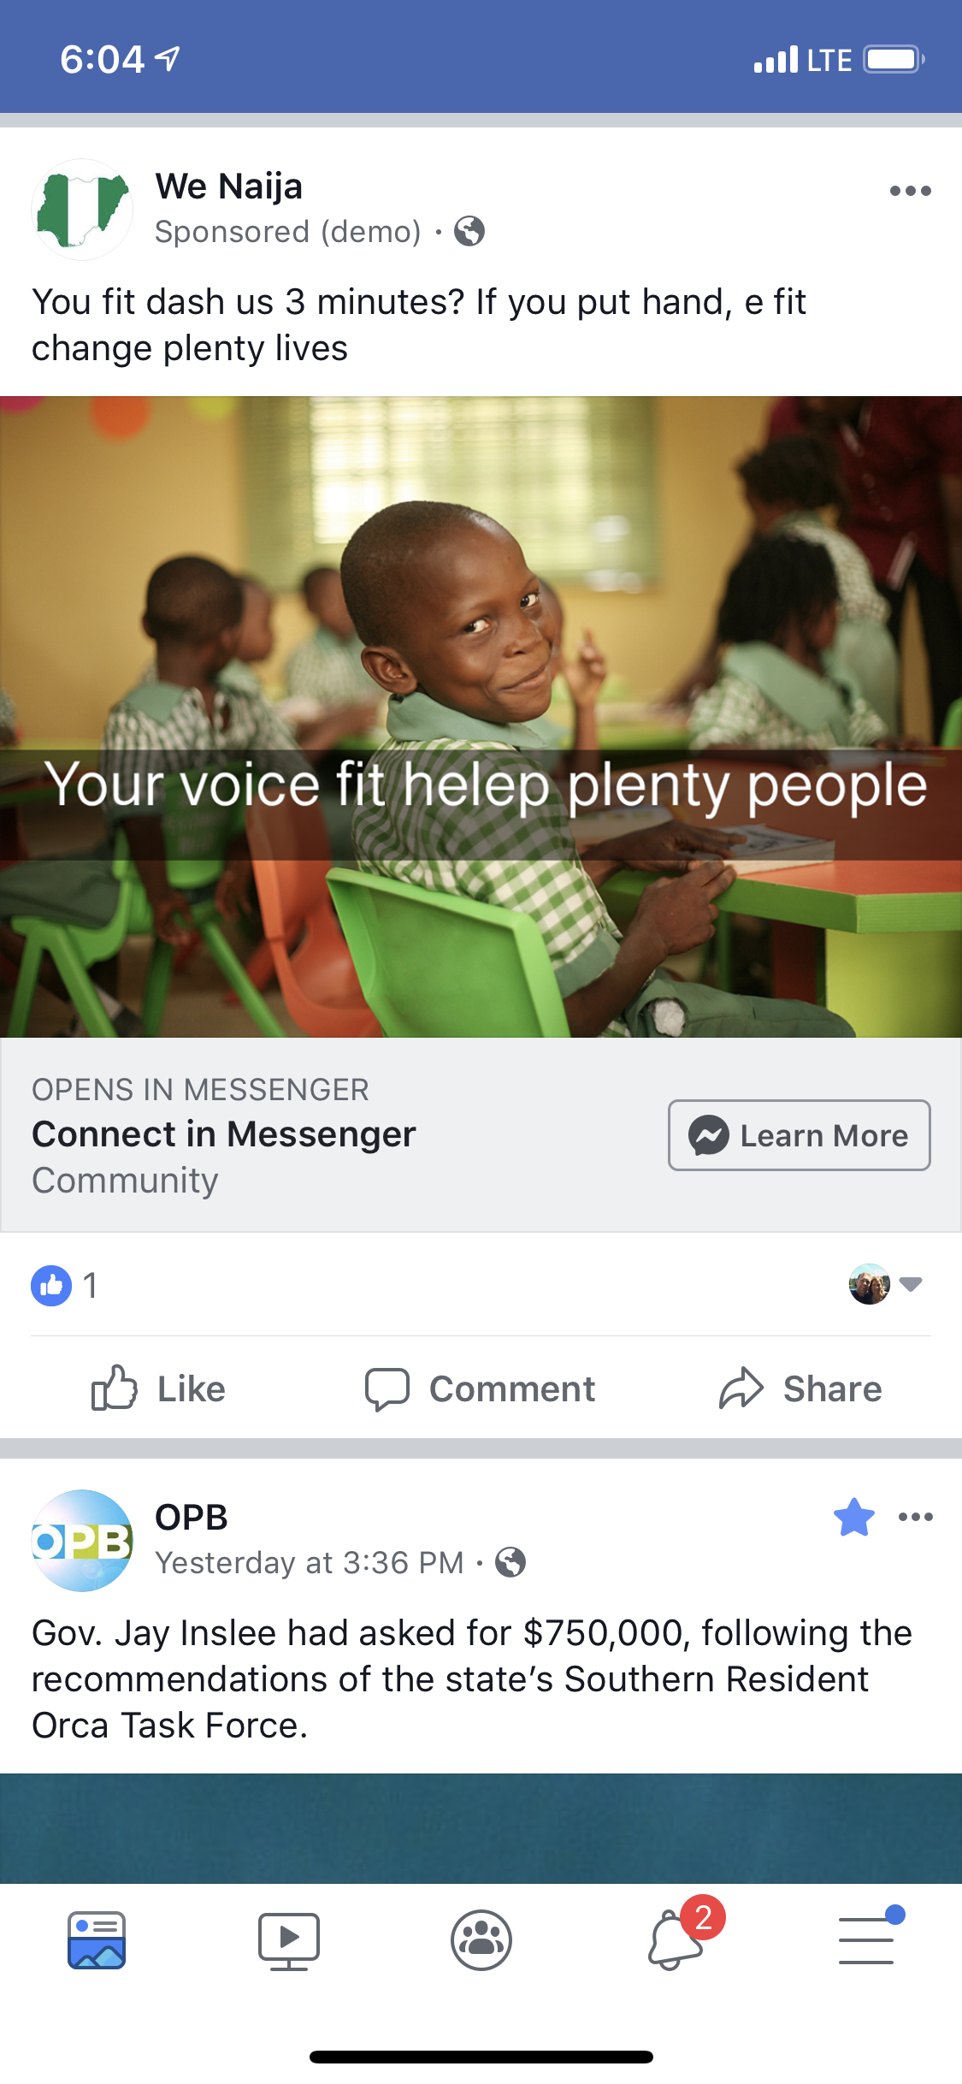Open three-dot options on OPB post
Viewport: 962px width, 2084px height.
point(915,1518)
